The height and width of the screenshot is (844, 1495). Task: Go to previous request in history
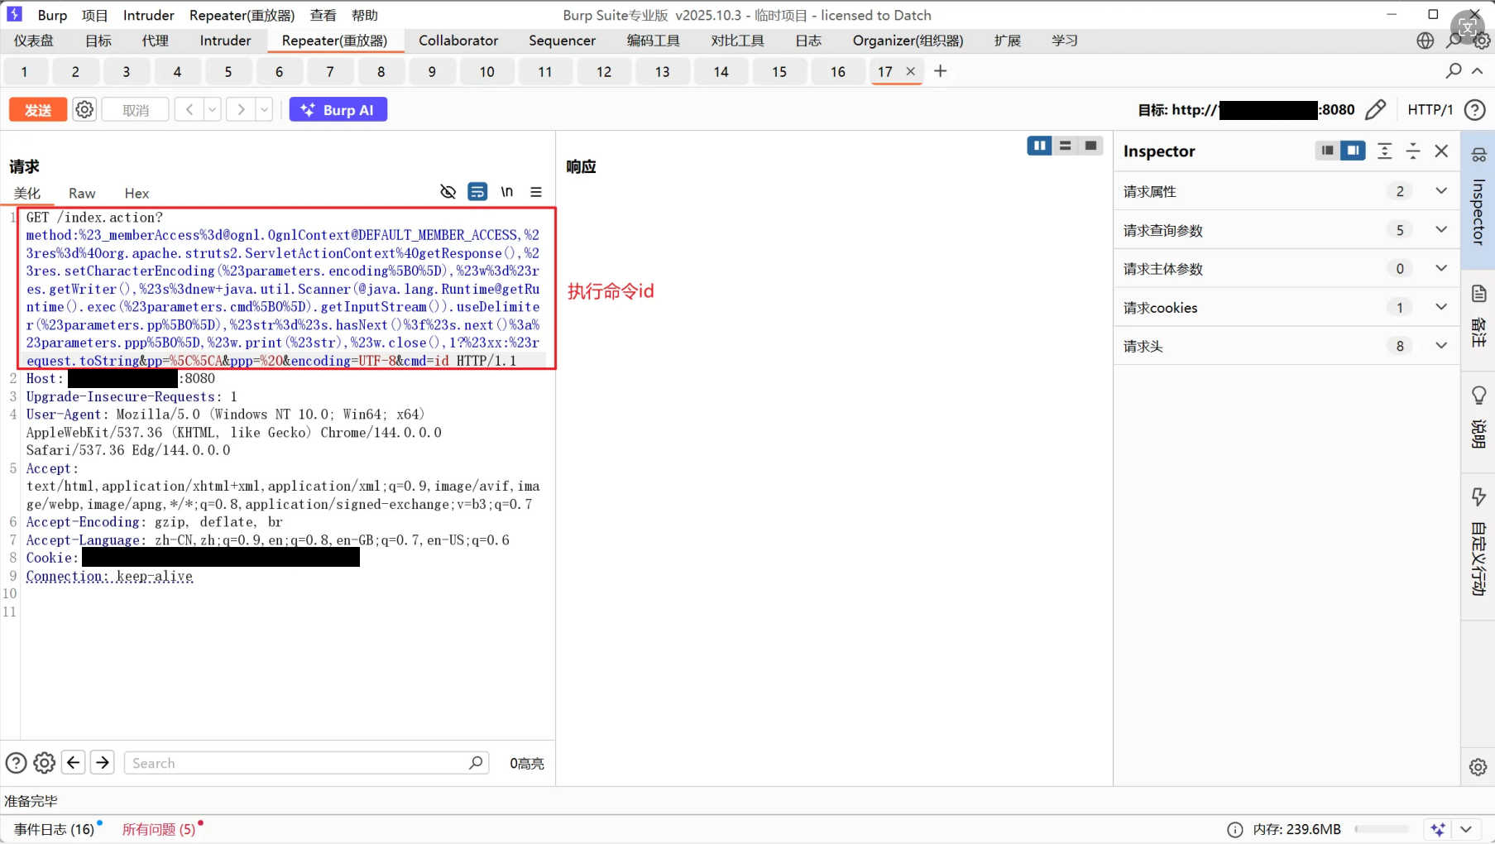click(189, 109)
